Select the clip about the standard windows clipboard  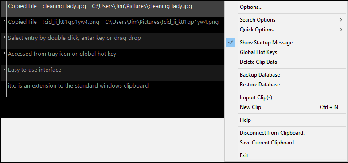tap(113, 89)
